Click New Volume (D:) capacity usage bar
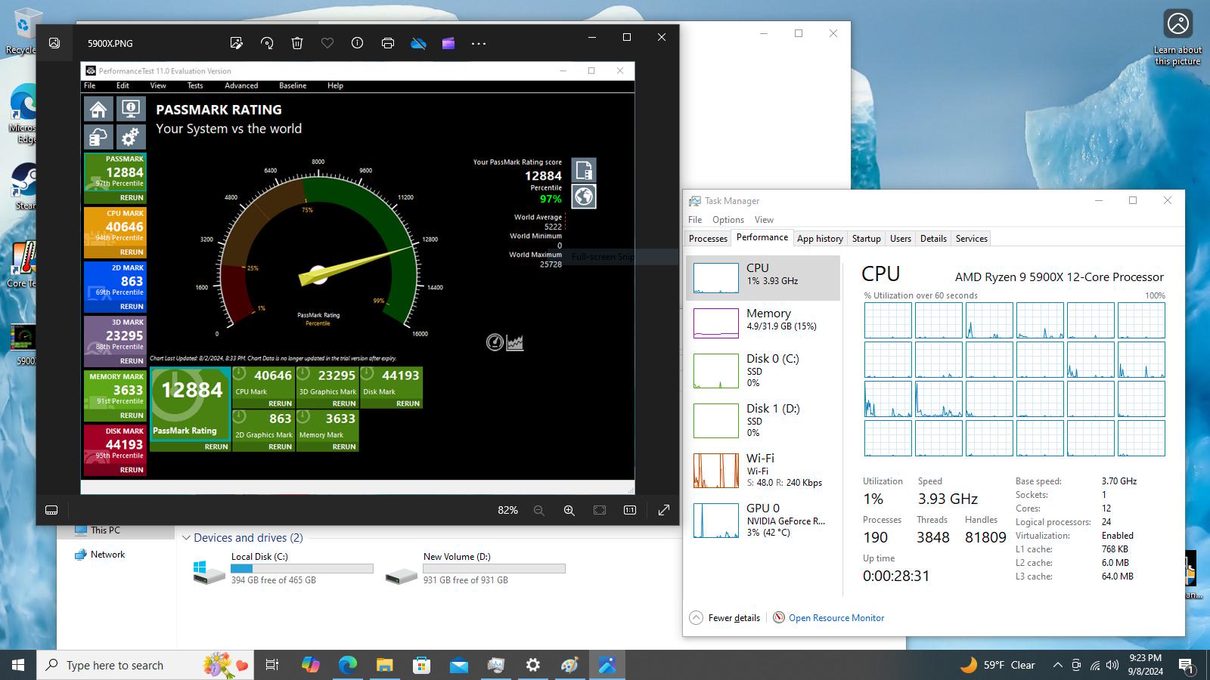Screen dimensions: 1210x680 495,568
